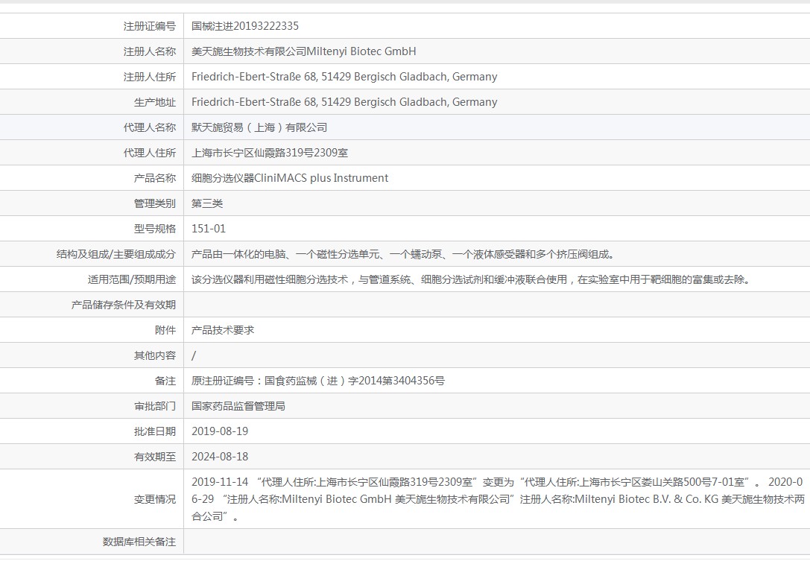The width and height of the screenshot is (810, 561).
Task: Click the 生产地址 address value
Action: 344,102
